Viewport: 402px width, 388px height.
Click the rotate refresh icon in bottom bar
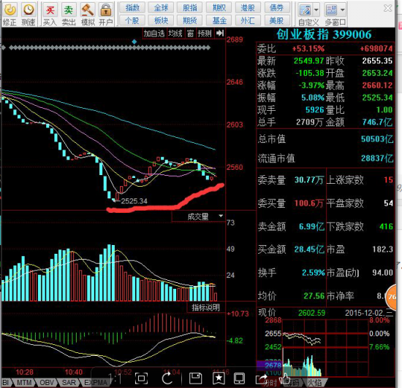[167, 379]
